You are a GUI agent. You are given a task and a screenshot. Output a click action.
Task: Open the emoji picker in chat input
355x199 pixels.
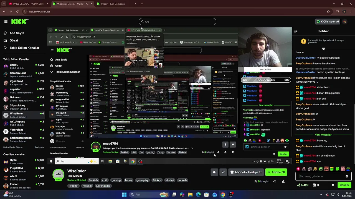347,176
